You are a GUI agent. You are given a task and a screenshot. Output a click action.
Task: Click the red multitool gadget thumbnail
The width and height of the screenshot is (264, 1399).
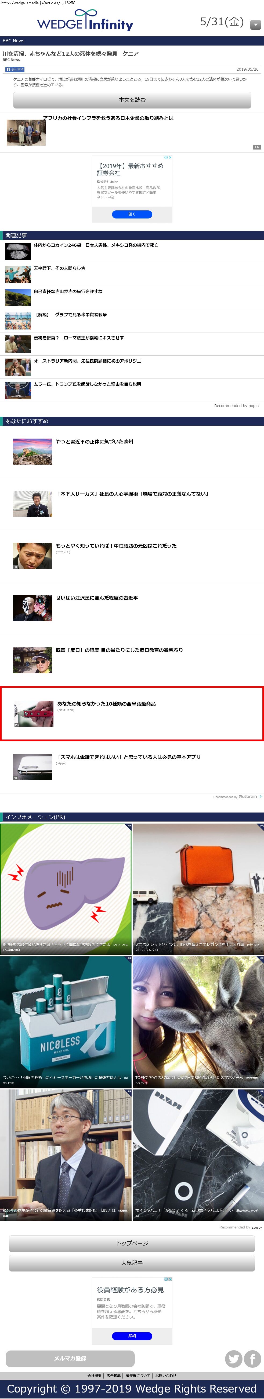click(x=34, y=714)
